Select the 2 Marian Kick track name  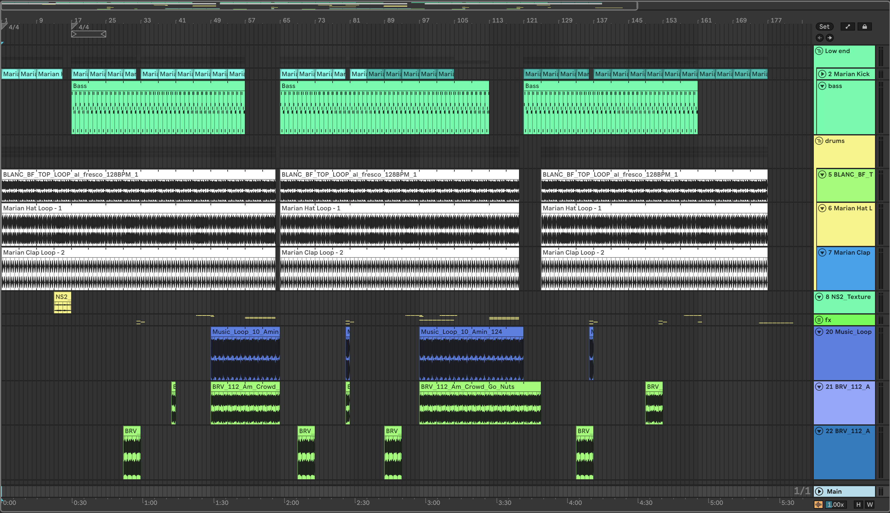849,74
